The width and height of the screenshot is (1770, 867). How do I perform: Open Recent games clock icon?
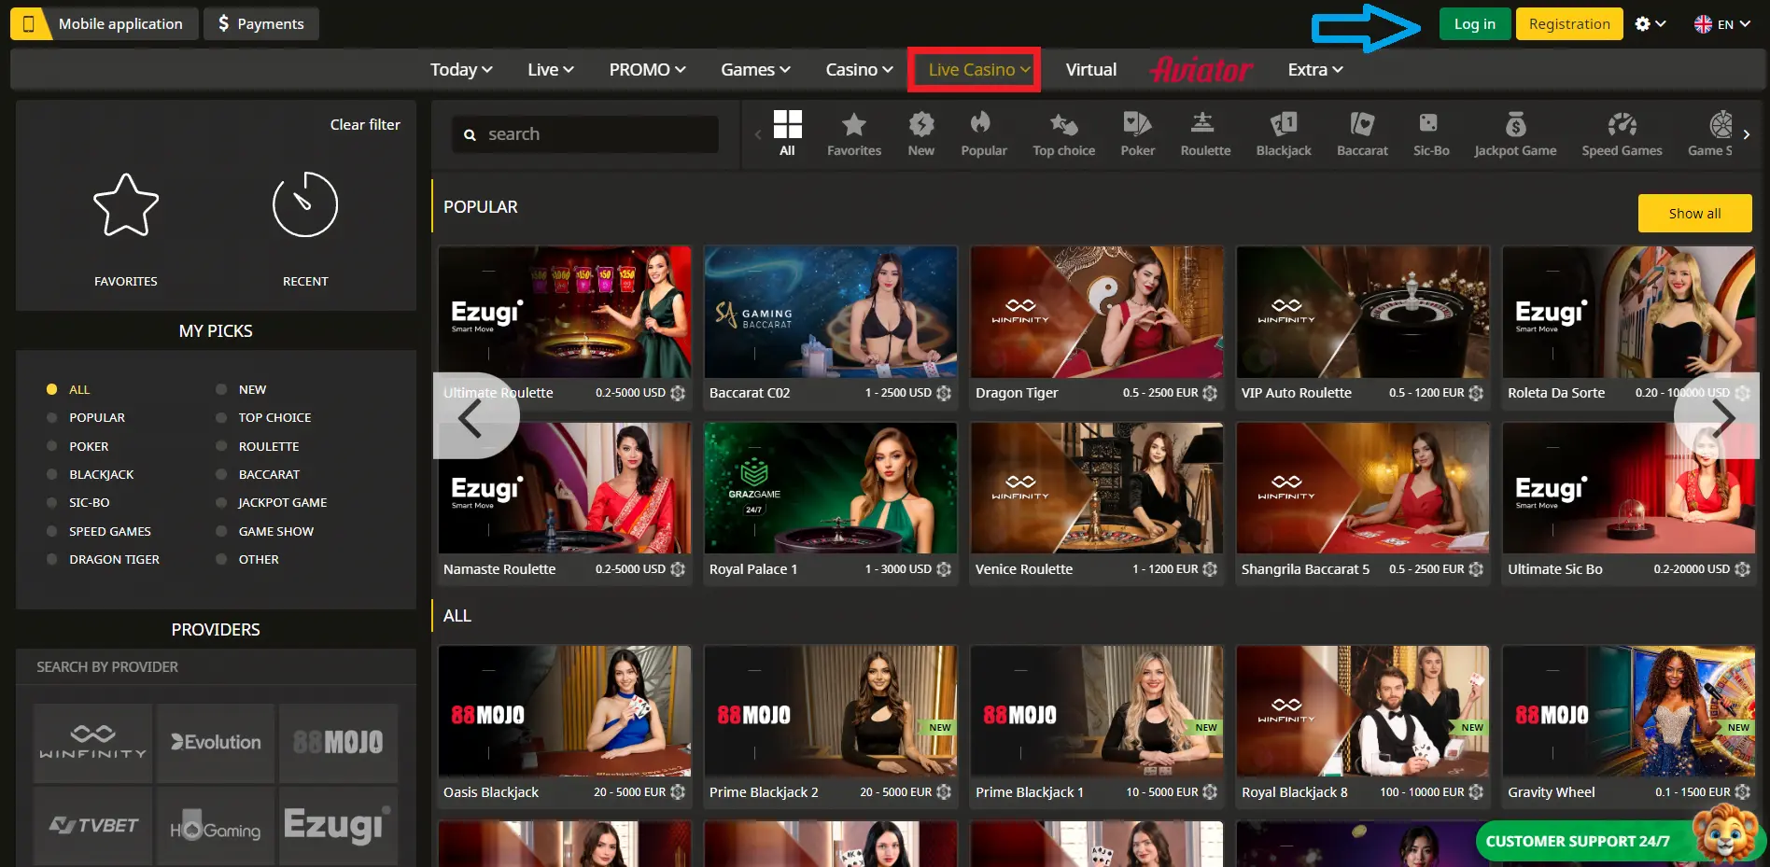click(x=304, y=206)
